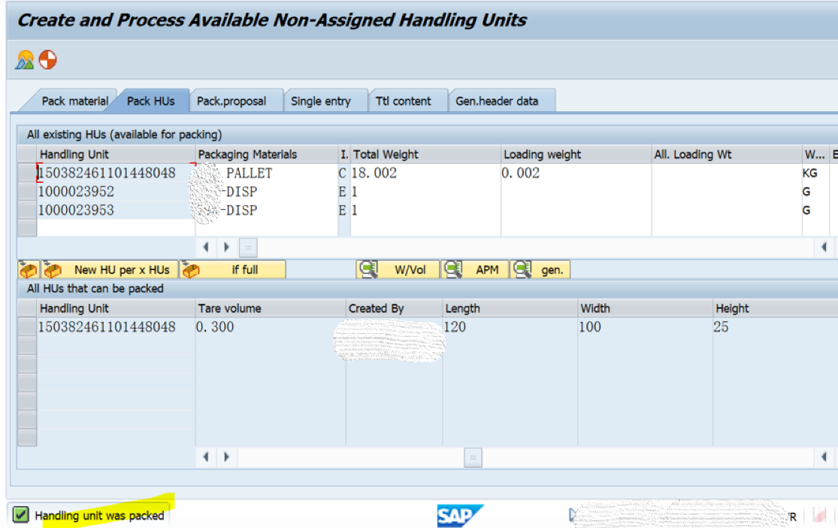
Task: Click select-all corner of lower HU table
Action: click(27, 308)
